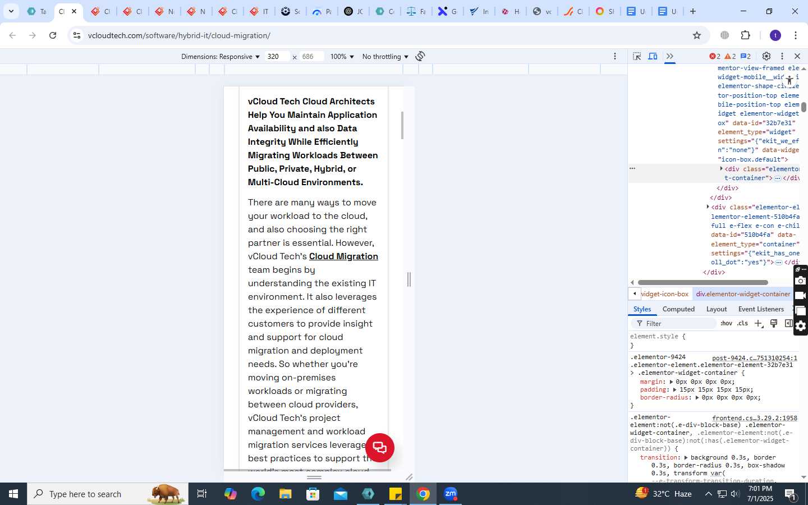Capture screenshot with the camera overlay icon
Viewport: 808px width, 505px height.
click(801, 281)
